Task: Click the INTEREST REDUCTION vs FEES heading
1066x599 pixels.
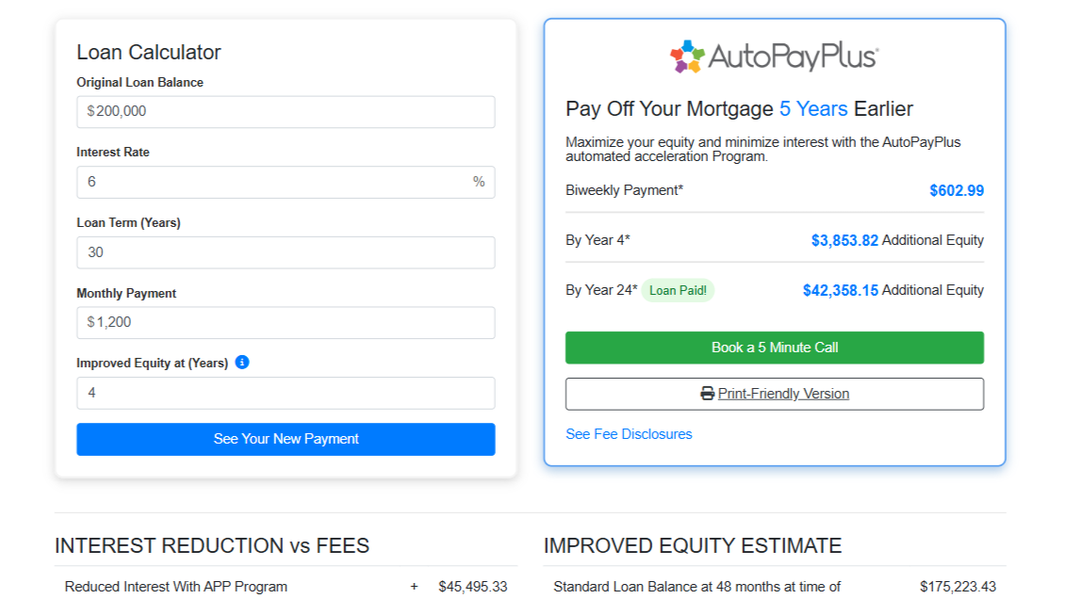Action: tap(212, 545)
